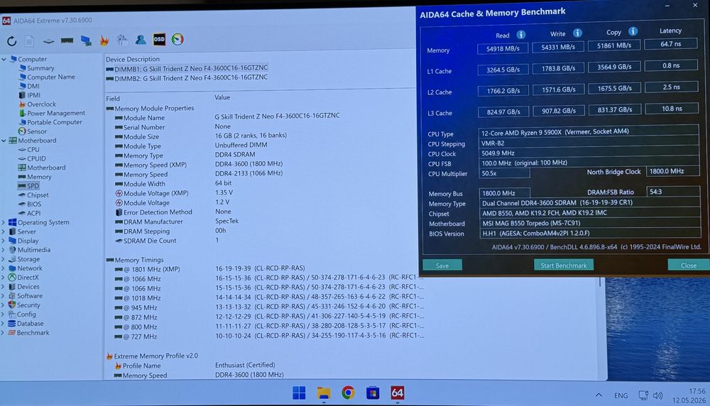This screenshot has width=710, height=406.
Task: Expand the Operating System node
Action: pos(4,222)
